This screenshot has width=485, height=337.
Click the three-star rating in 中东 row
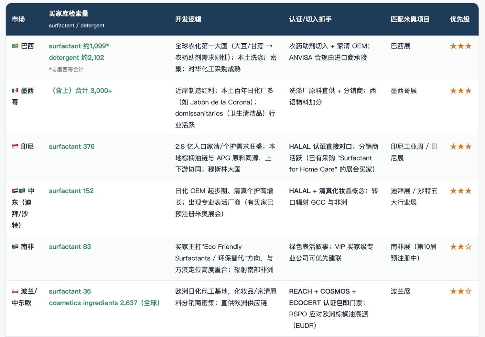pos(461,191)
